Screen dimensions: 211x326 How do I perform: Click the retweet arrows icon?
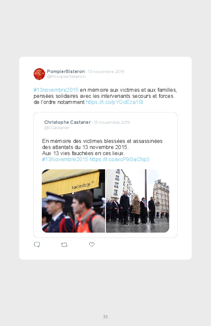[x=64, y=245]
